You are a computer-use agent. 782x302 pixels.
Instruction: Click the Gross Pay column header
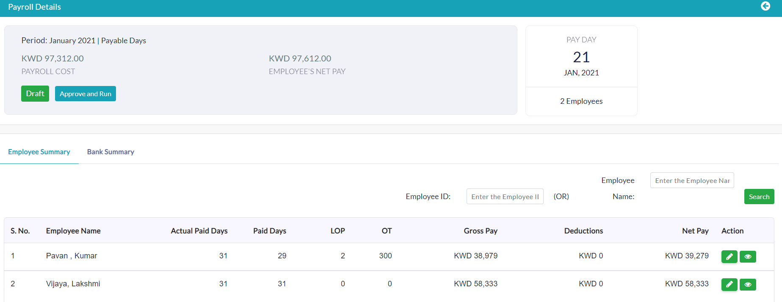click(x=481, y=231)
